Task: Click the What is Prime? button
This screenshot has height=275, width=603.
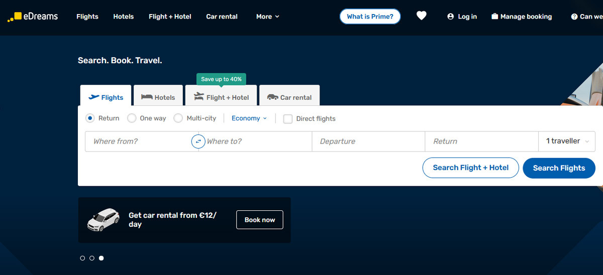Action: (x=370, y=17)
